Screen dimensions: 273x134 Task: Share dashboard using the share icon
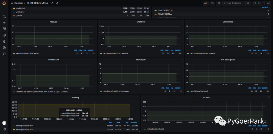click(x=57, y=3)
